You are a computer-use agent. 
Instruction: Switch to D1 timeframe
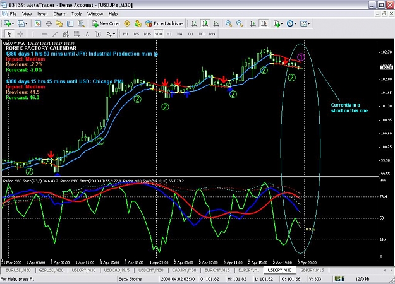(x=191, y=34)
